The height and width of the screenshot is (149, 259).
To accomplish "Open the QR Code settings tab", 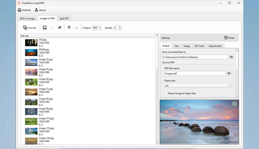I will tap(199, 46).
